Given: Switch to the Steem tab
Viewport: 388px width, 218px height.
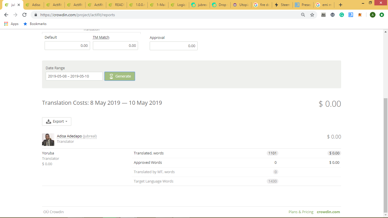Looking at the screenshot, I should (x=283, y=5).
